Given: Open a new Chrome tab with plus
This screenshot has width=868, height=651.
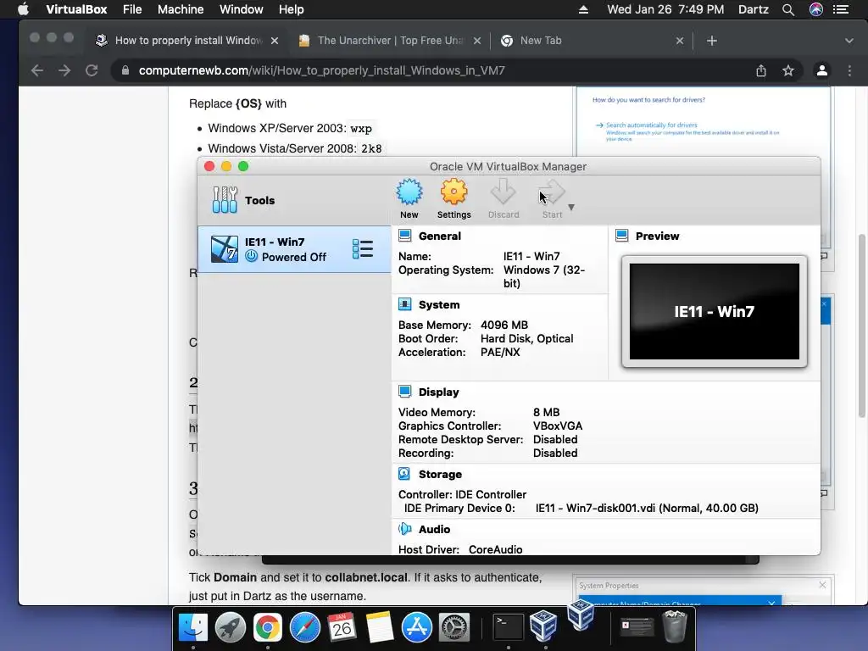Looking at the screenshot, I should (712, 41).
